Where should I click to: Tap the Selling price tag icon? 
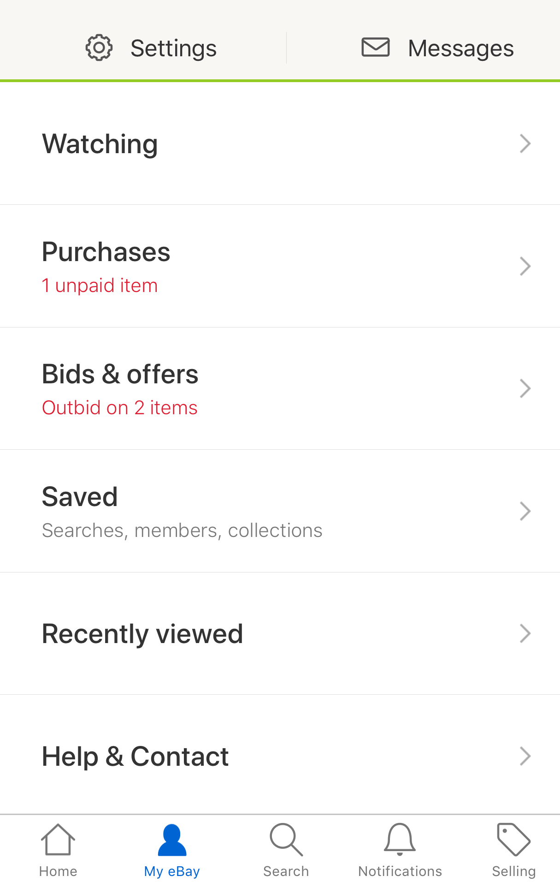(513, 840)
